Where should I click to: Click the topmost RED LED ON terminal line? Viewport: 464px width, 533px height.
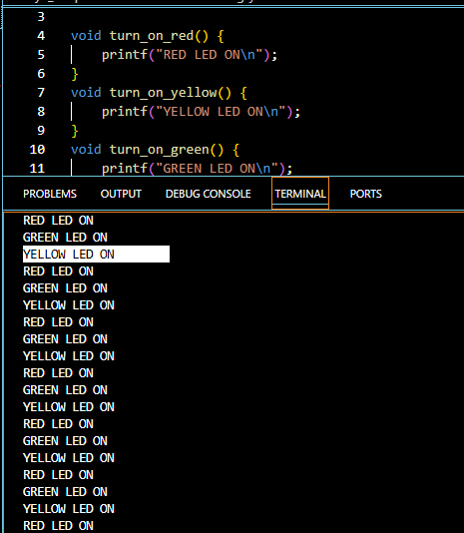[58, 221]
